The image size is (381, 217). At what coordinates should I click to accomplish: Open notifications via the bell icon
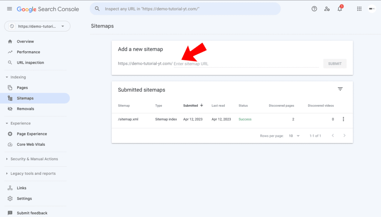click(339, 9)
